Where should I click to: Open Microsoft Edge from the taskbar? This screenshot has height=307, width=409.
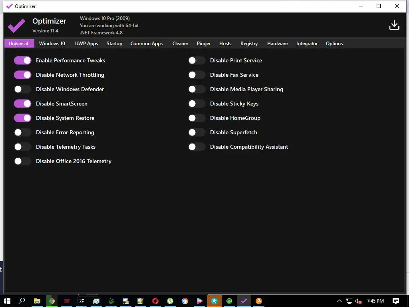click(x=229, y=301)
